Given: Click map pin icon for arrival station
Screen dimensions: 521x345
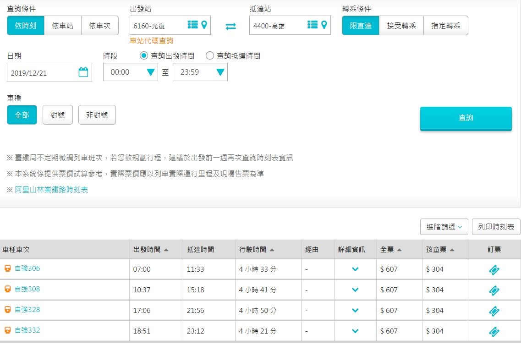Looking at the screenshot, I should [x=324, y=25].
